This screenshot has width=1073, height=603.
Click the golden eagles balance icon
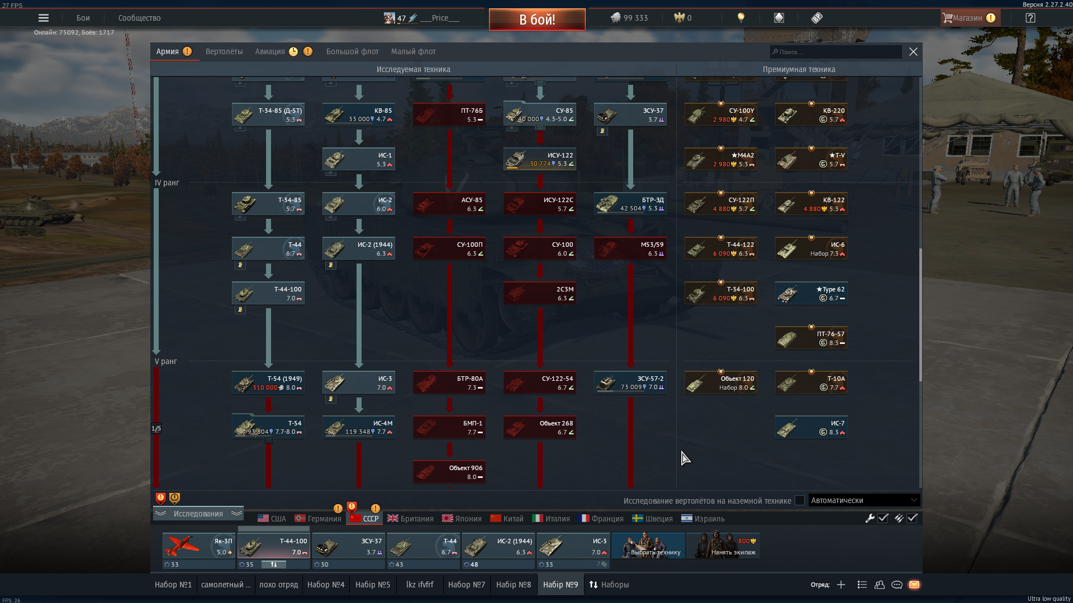680,18
